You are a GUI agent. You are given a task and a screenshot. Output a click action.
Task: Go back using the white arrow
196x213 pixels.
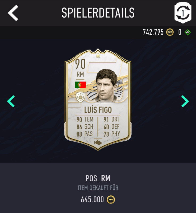click(13, 13)
